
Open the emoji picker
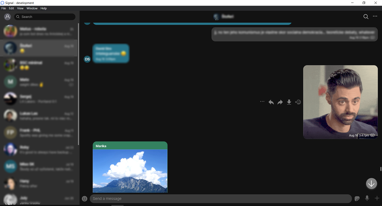pyautogui.click(x=84, y=199)
